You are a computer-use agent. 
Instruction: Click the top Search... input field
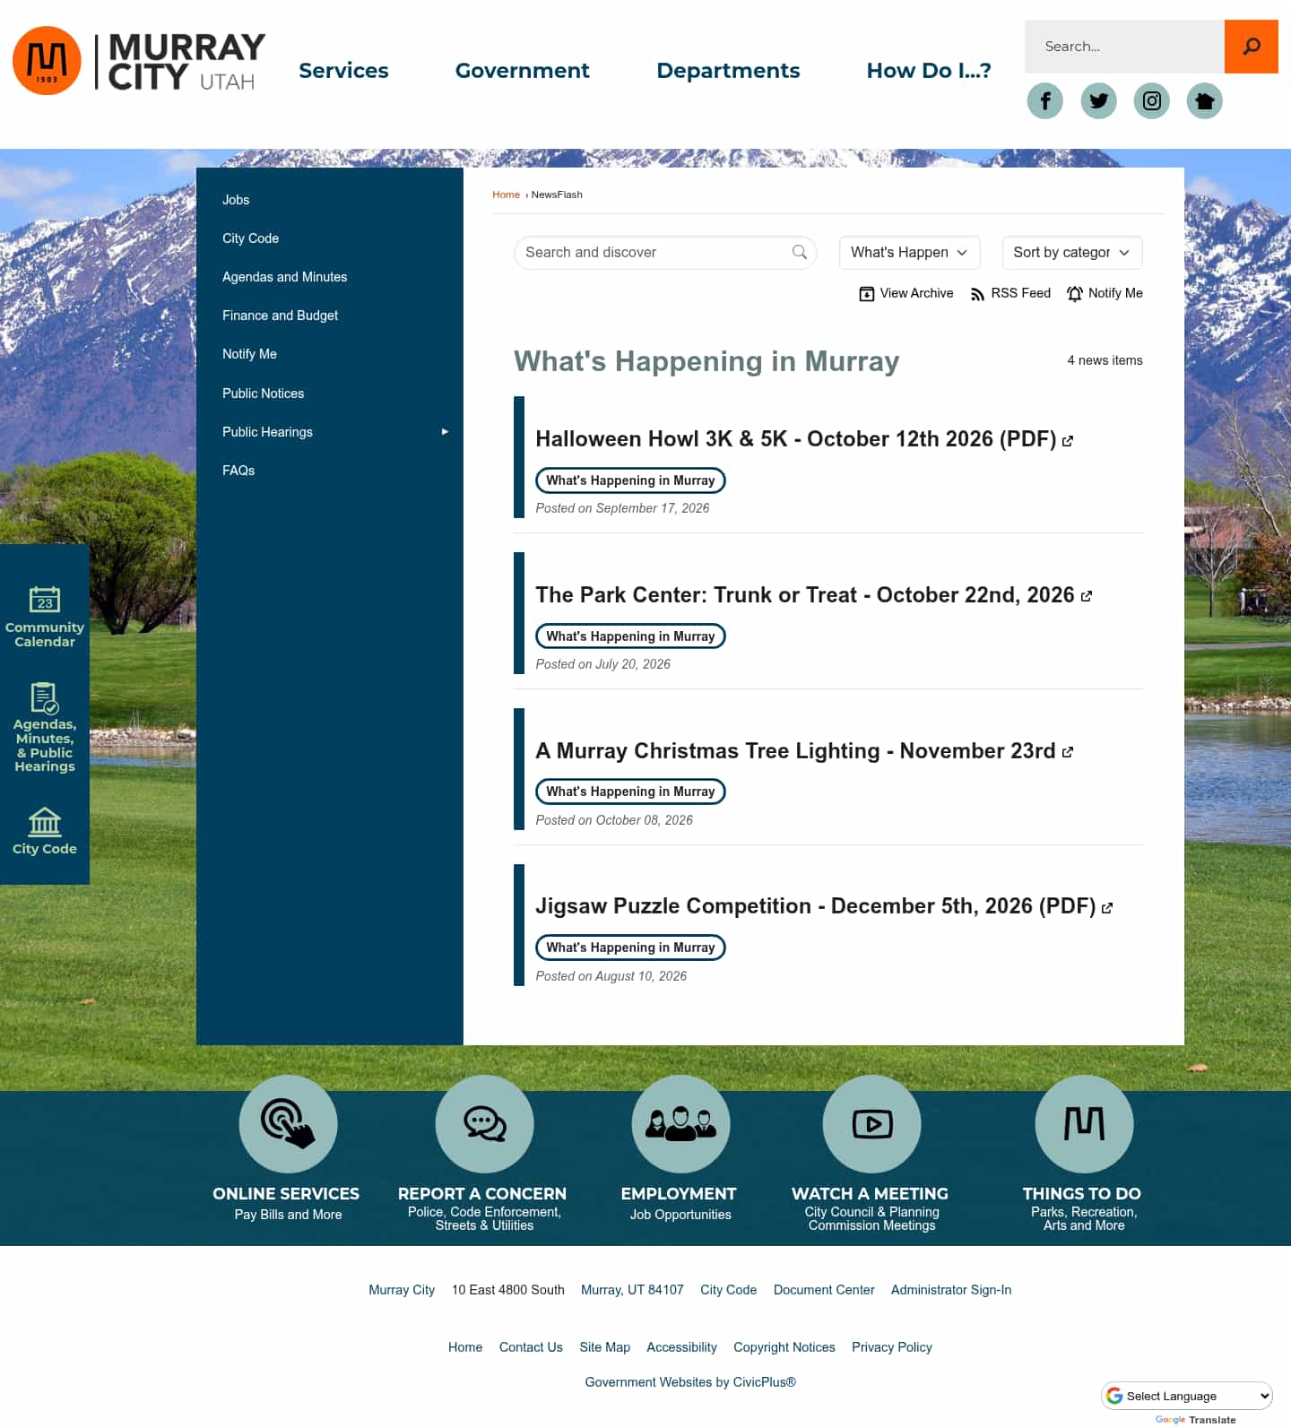click(1124, 47)
